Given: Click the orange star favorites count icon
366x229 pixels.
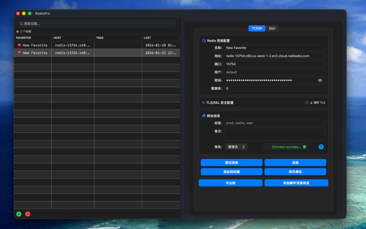Looking at the screenshot, I should (17, 31).
